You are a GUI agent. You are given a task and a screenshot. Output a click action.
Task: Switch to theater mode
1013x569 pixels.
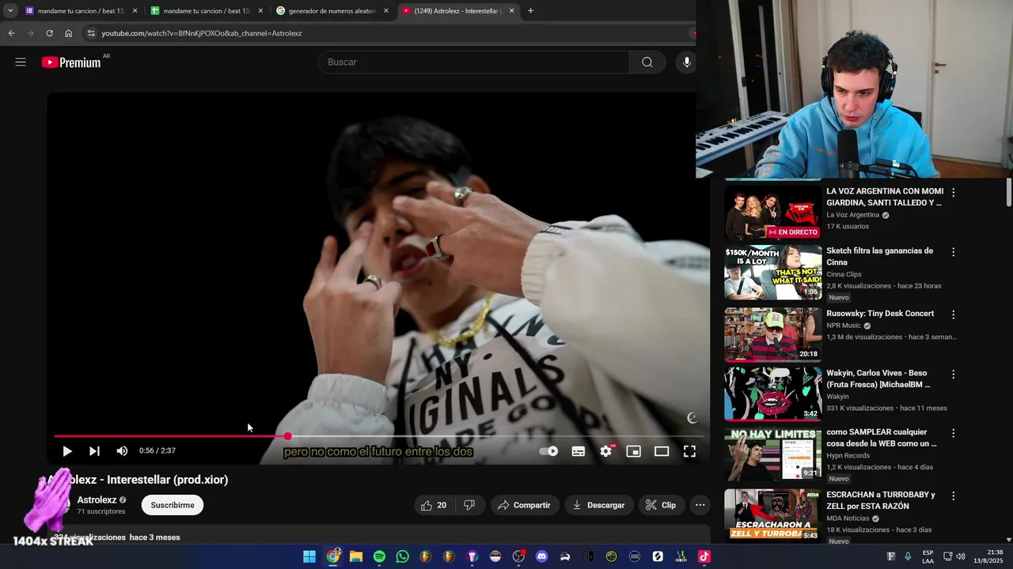662,451
